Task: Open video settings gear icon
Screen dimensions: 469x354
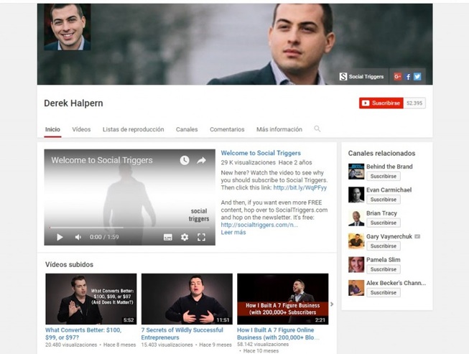Action: [185, 238]
